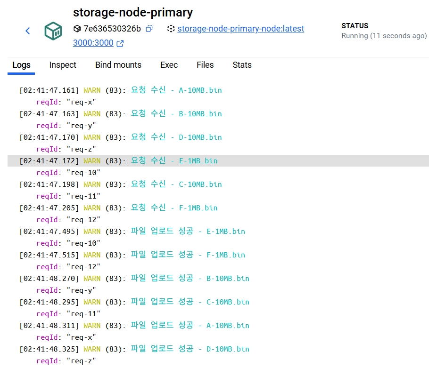Screen dimensions: 429x376
Task: Select log line '파일 업로드 성공 - F-1MB.bin'
Action: [132, 255]
